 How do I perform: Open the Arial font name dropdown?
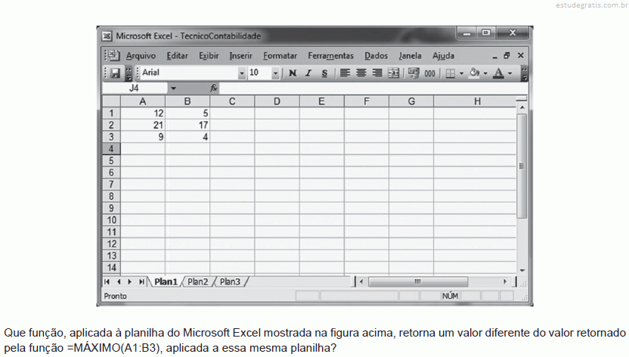tap(241, 73)
